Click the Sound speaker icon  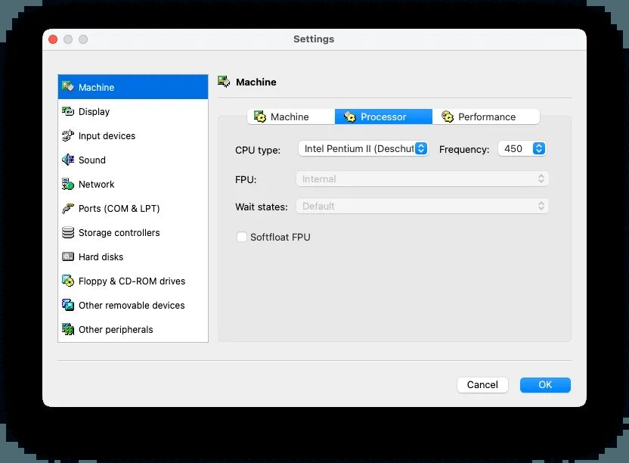pos(68,160)
